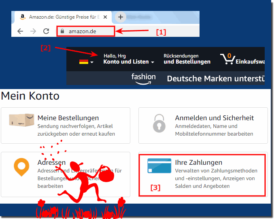Click the blue credit card icon
This screenshot has width=274, height=219.
(x=159, y=166)
